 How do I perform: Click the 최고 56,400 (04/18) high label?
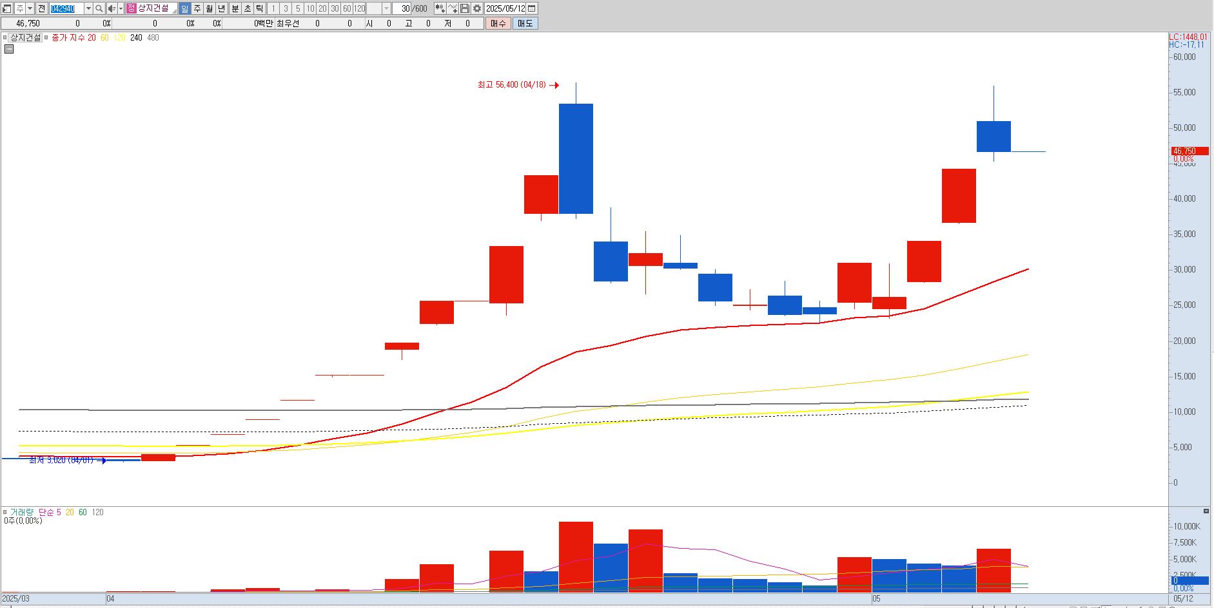[511, 84]
